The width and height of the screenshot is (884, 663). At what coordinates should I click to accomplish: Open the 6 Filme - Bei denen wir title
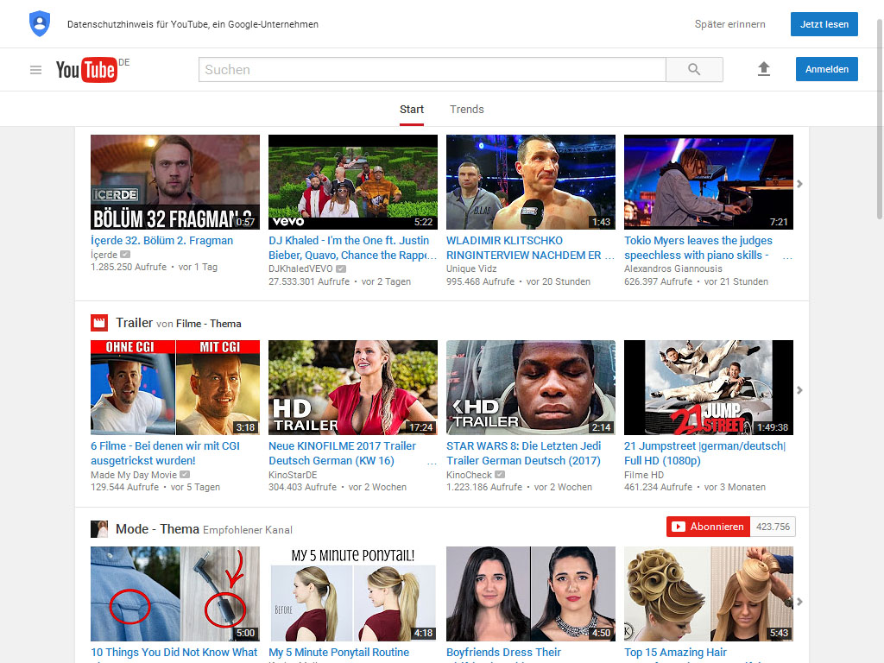[x=165, y=453]
